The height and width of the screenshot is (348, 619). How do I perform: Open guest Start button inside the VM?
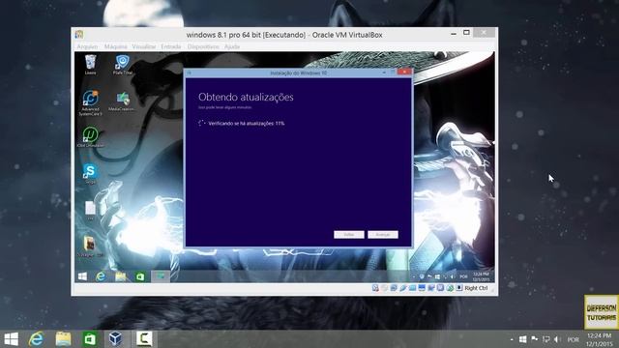[82, 276]
